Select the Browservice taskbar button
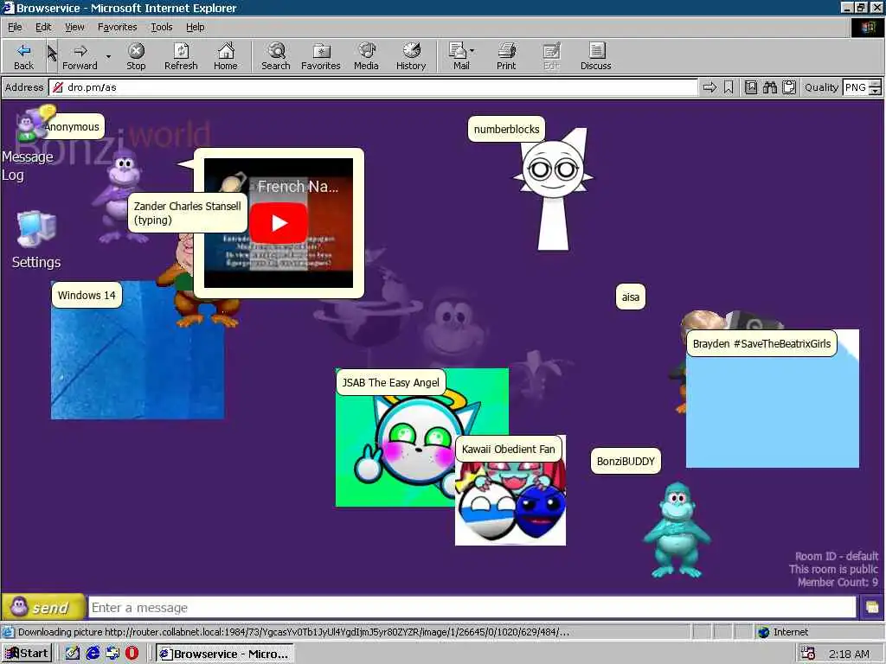 coord(225,654)
